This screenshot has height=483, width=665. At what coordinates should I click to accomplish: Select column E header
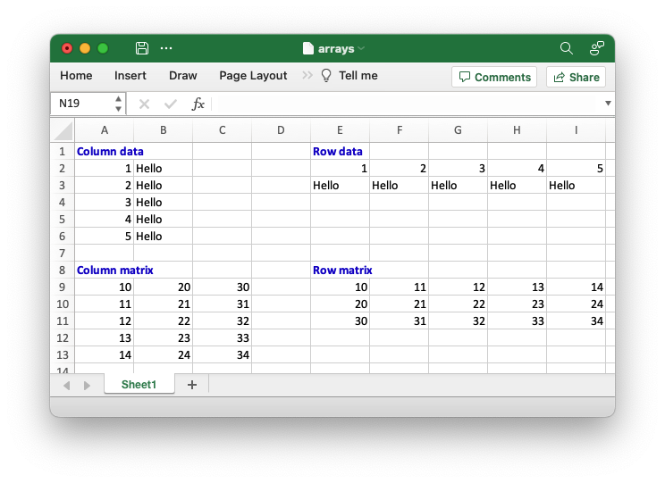click(341, 130)
